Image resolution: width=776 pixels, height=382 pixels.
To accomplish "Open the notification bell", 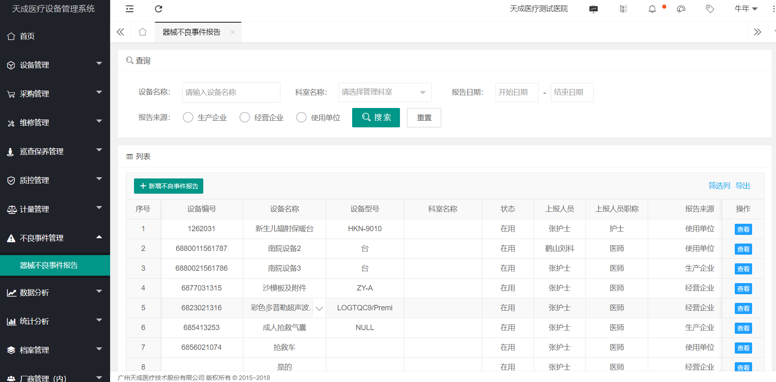I will (x=652, y=9).
